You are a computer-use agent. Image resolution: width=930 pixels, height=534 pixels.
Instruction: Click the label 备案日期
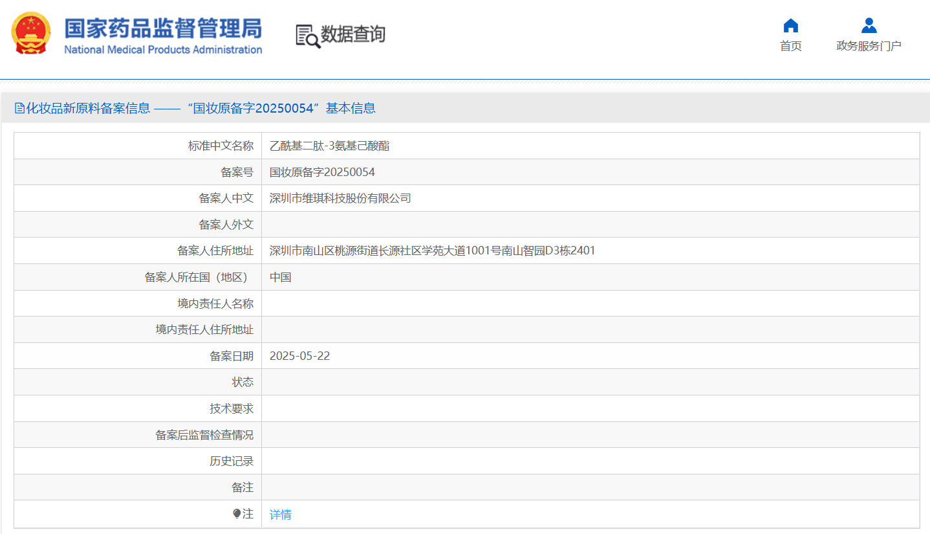click(x=232, y=356)
